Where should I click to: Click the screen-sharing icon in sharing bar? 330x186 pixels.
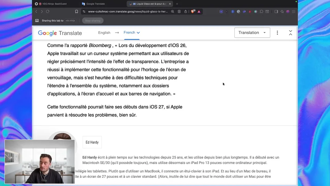click(x=37, y=21)
